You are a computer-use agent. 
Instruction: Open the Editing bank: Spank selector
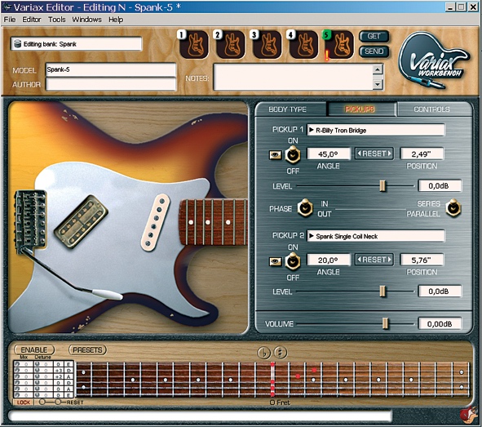77,44
